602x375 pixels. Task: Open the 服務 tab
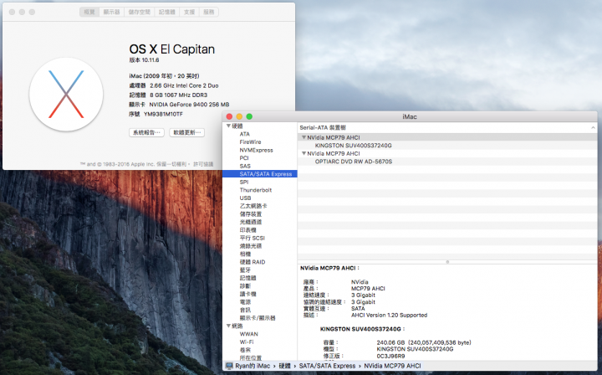(x=209, y=12)
